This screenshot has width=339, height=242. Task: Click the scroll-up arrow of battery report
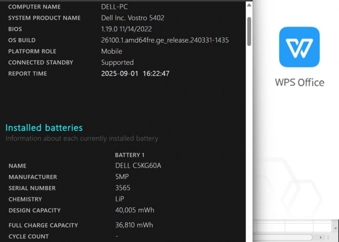tap(249, 5)
